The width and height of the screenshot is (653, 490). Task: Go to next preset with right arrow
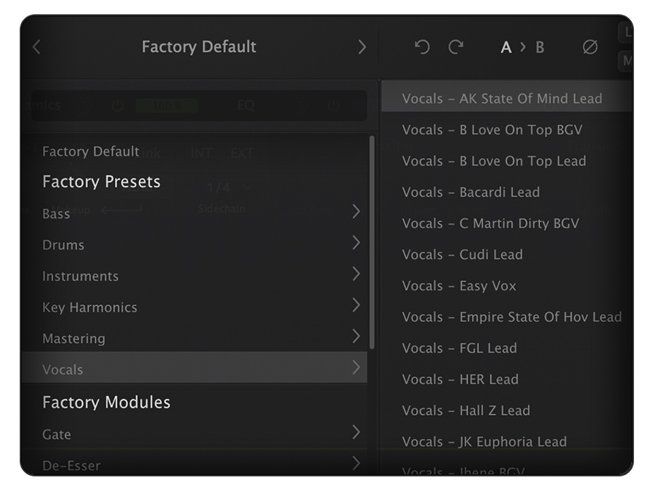(361, 47)
